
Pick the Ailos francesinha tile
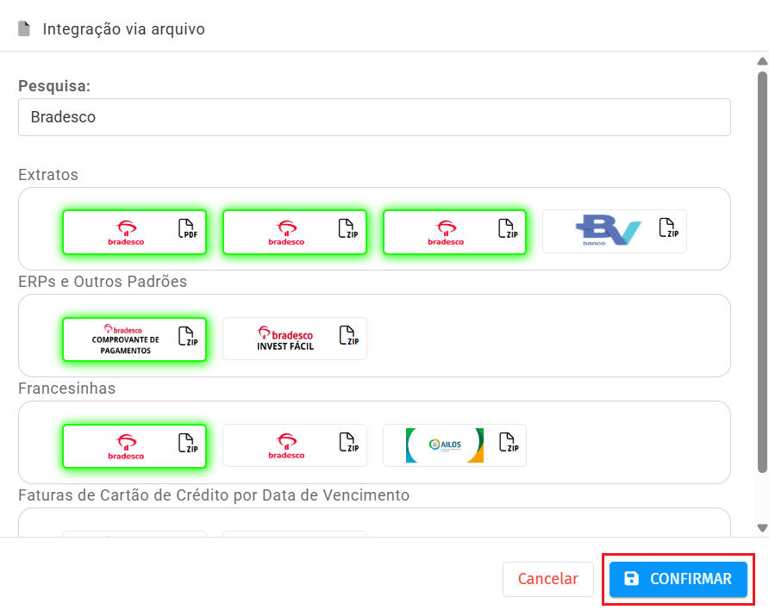point(454,446)
